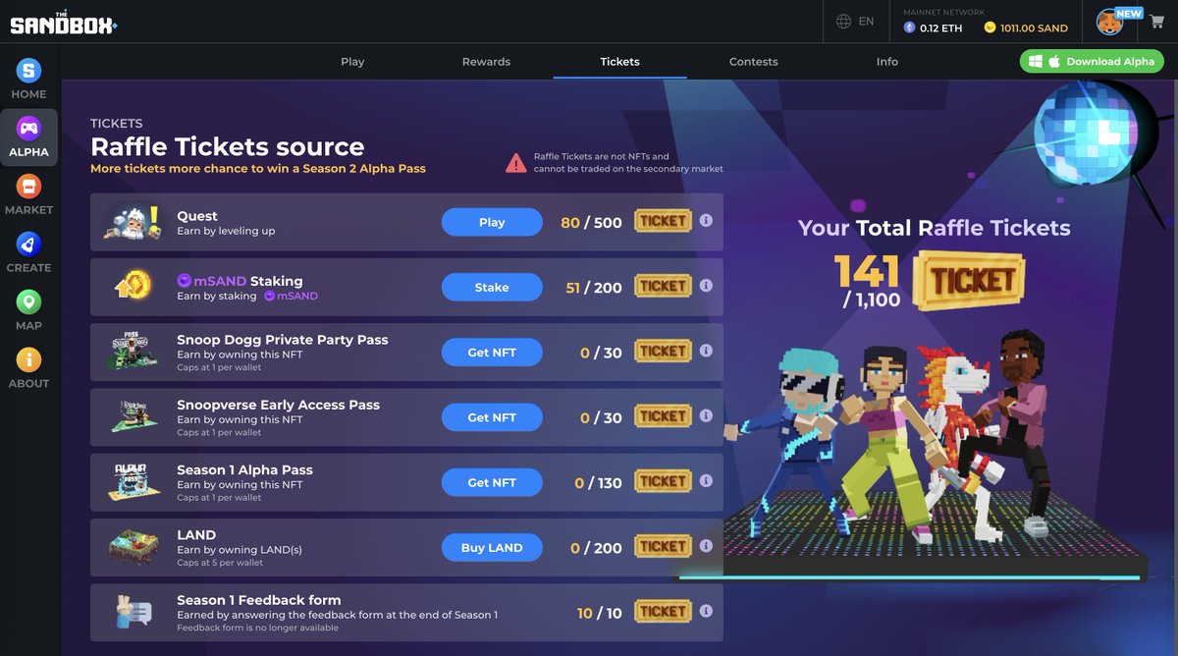The width and height of the screenshot is (1178, 656).
Task: Open the Market sidebar icon
Action: coord(28,187)
